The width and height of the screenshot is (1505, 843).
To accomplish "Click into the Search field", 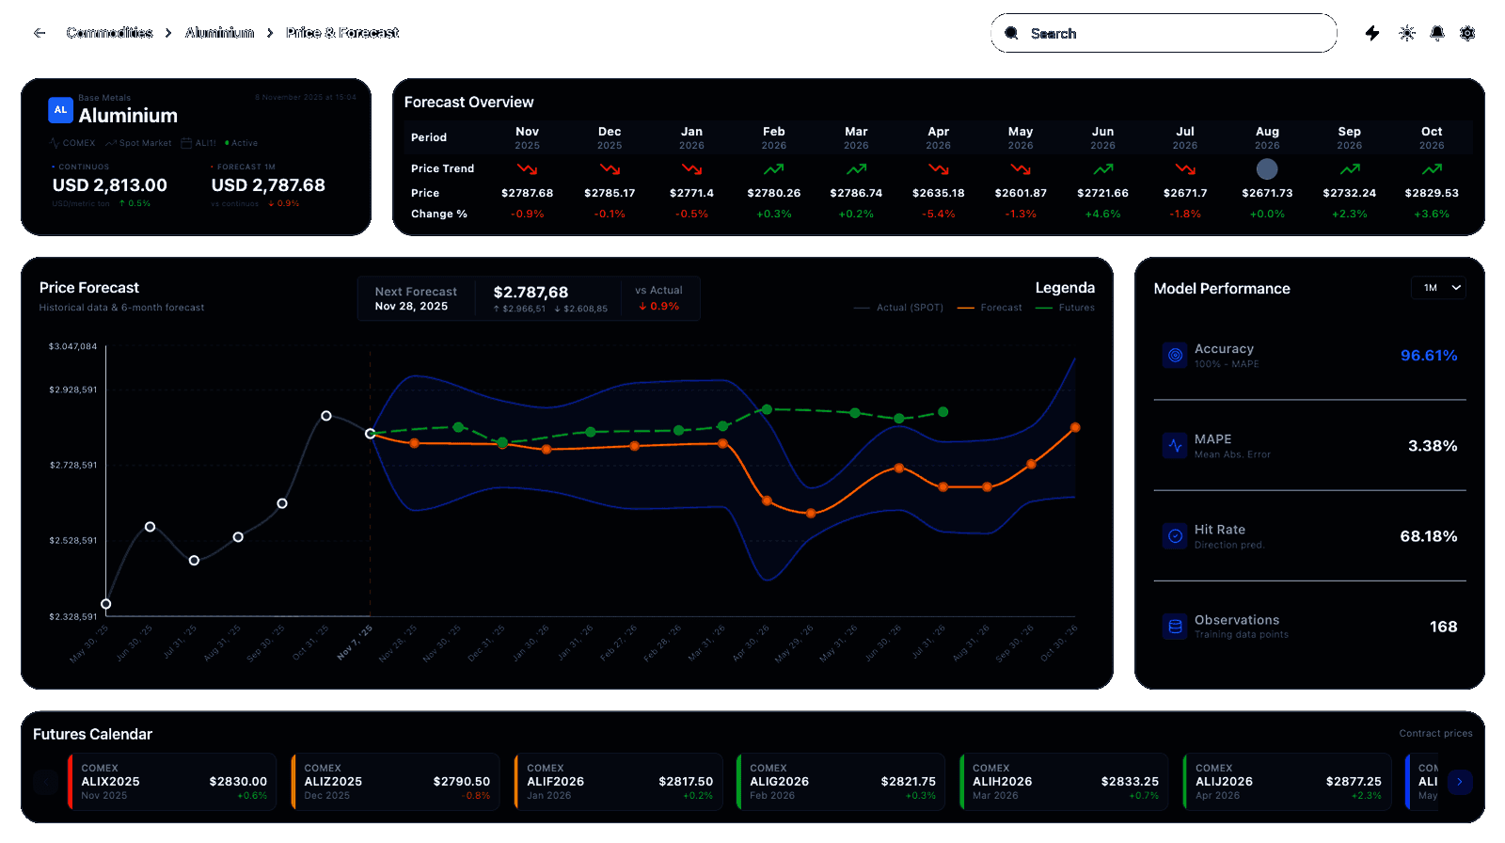I will (x=1164, y=33).
